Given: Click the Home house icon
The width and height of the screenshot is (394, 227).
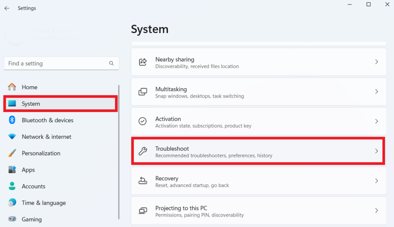Looking at the screenshot, I should (12, 87).
